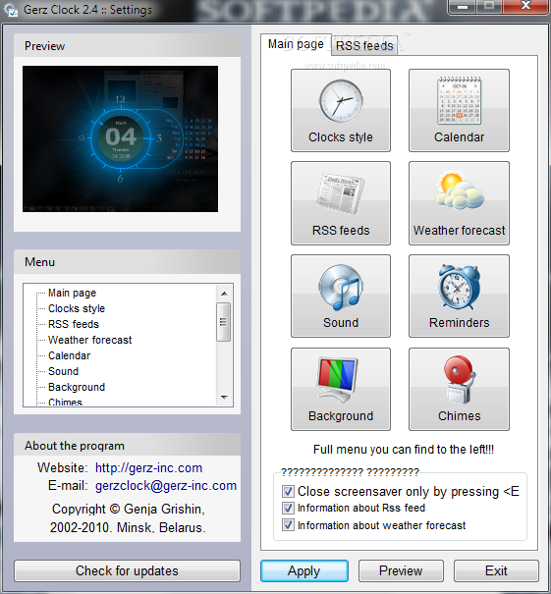Select Clocks style in the Menu tree
The width and height of the screenshot is (551, 594).
tap(77, 308)
